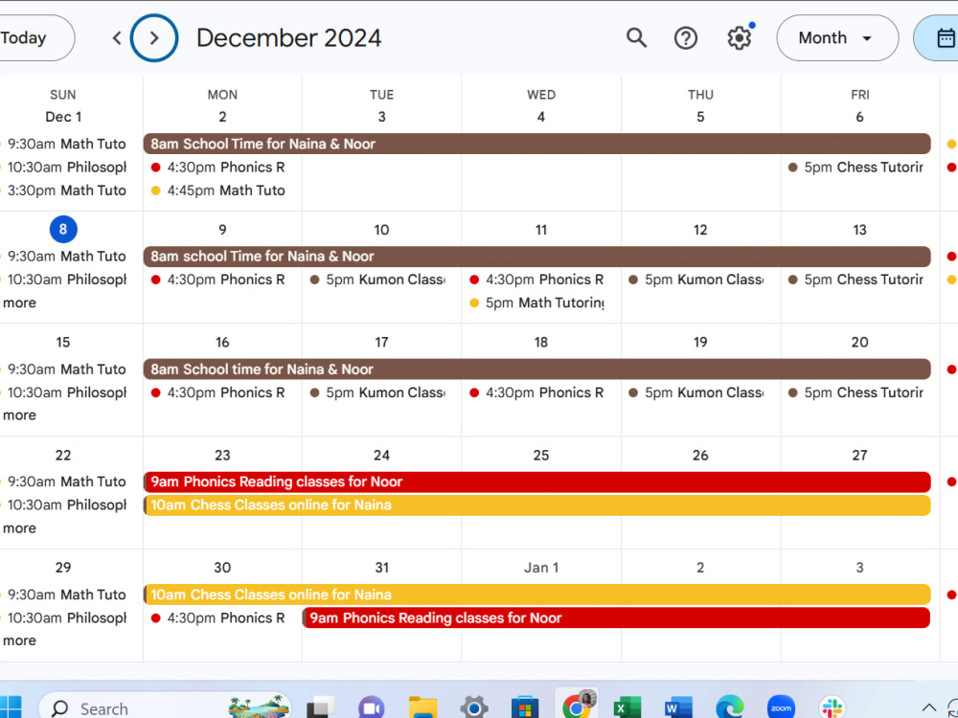Go to next month with right arrow
The height and width of the screenshot is (718, 958).
(154, 38)
